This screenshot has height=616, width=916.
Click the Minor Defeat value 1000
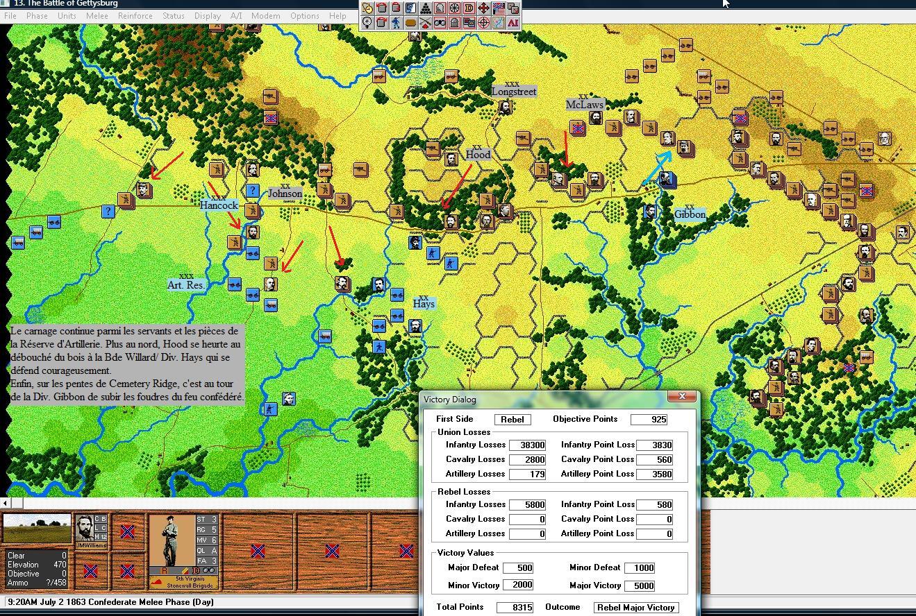(x=640, y=567)
